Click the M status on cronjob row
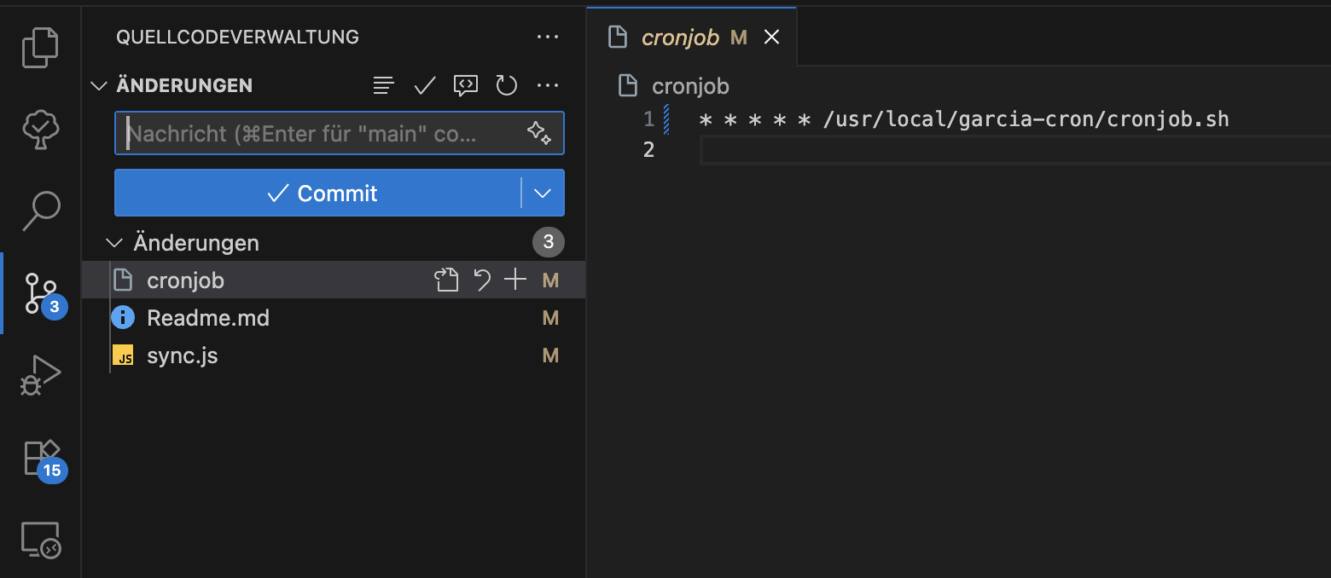 (550, 280)
